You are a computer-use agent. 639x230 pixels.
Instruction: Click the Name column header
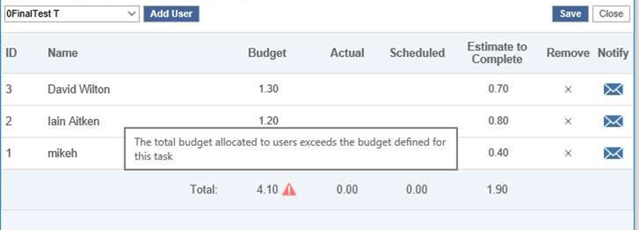(x=63, y=53)
